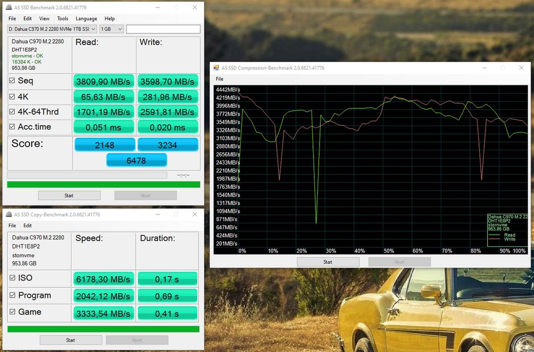Toggle the Acc.time checkbox
The image size is (534, 352).
tap(12, 127)
